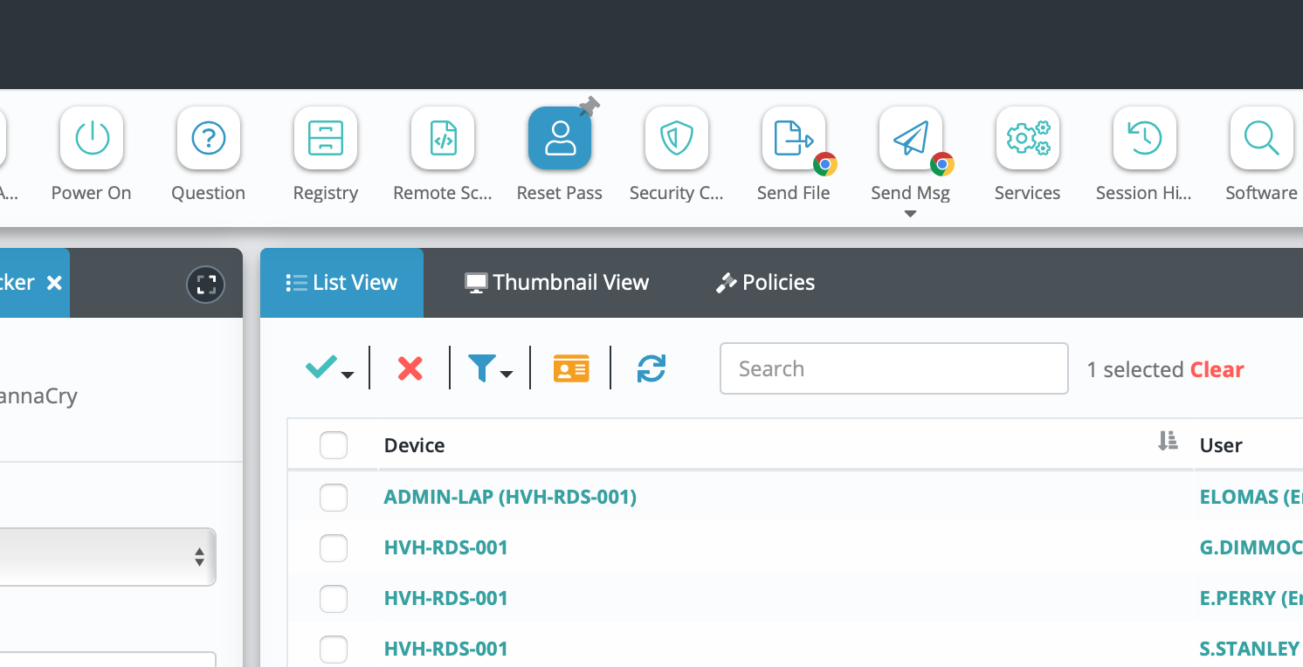The image size is (1303, 667).
Task: Switch to the Thumbnail View tab
Action: coord(557,283)
